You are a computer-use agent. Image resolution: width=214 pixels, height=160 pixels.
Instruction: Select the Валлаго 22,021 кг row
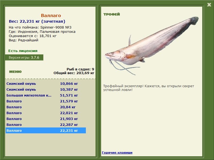46,113
